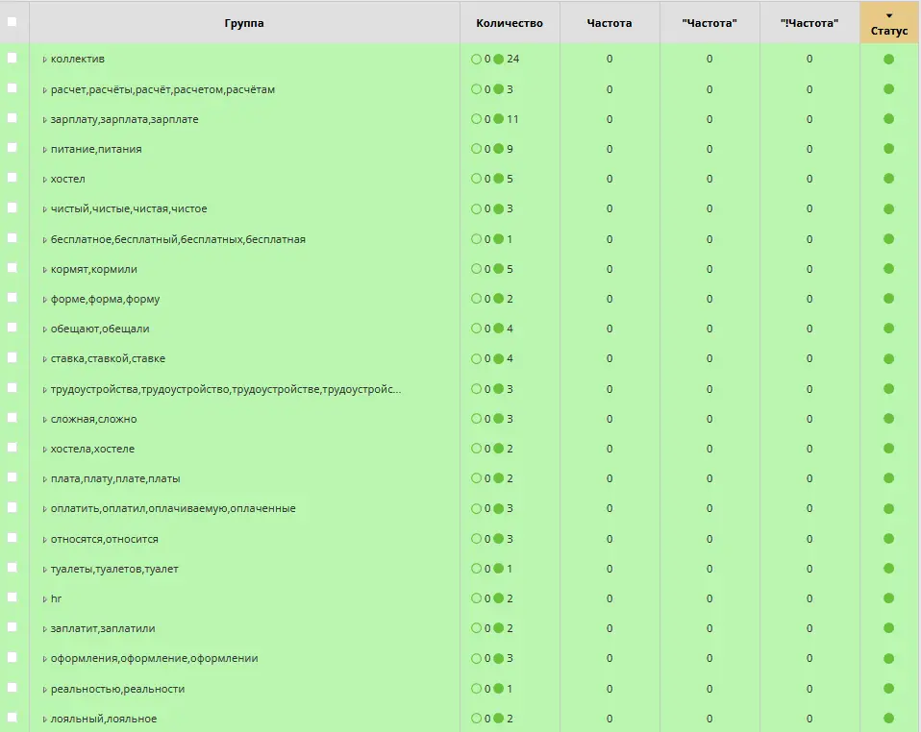This screenshot has height=732, width=921.
Task: Click status indicator for hr row
Action: 888,598
